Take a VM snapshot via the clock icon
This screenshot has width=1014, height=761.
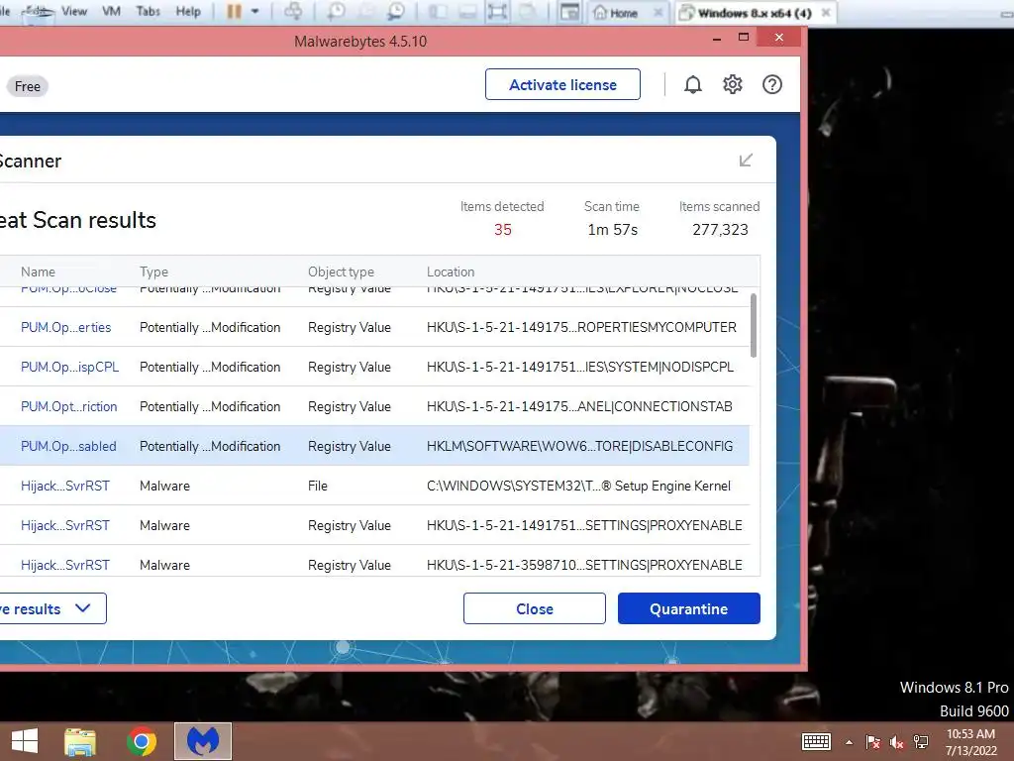[x=336, y=12]
